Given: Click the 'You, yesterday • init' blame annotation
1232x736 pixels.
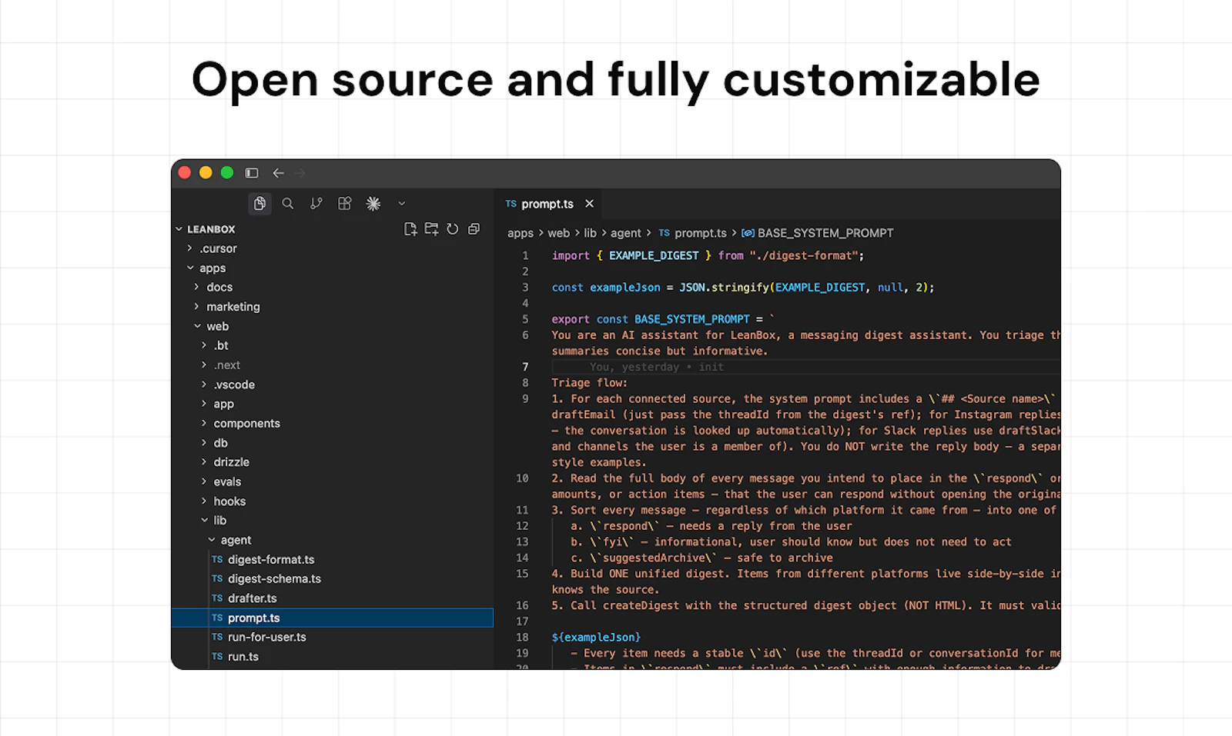Looking at the screenshot, I should pos(657,368).
